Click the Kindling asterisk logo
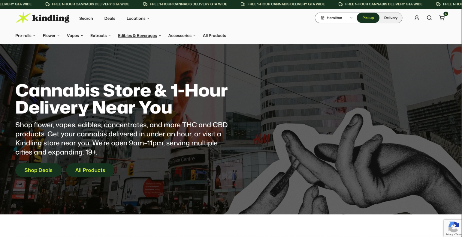Screen dimensions: 462x237 (x=23, y=18)
